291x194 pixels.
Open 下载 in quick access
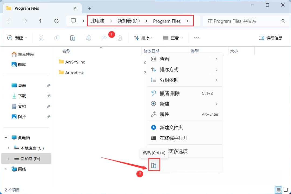pos(19,96)
